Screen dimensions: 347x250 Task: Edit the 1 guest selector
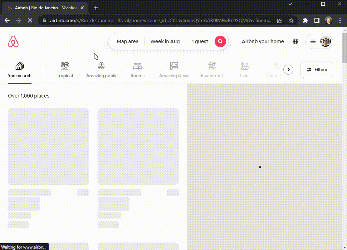point(200,41)
